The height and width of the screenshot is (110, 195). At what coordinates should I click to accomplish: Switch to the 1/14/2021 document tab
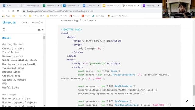(x=91, y=5)
